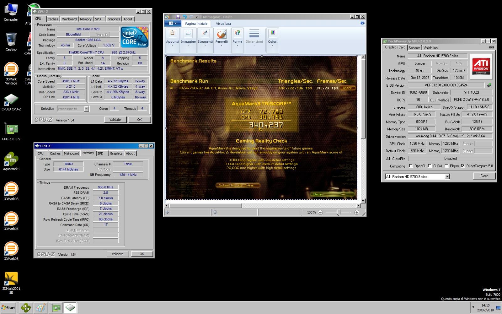Click the Paint horizontal scrollbar right arrow
This screenshot has width=502, height=314.
point(358,206)
